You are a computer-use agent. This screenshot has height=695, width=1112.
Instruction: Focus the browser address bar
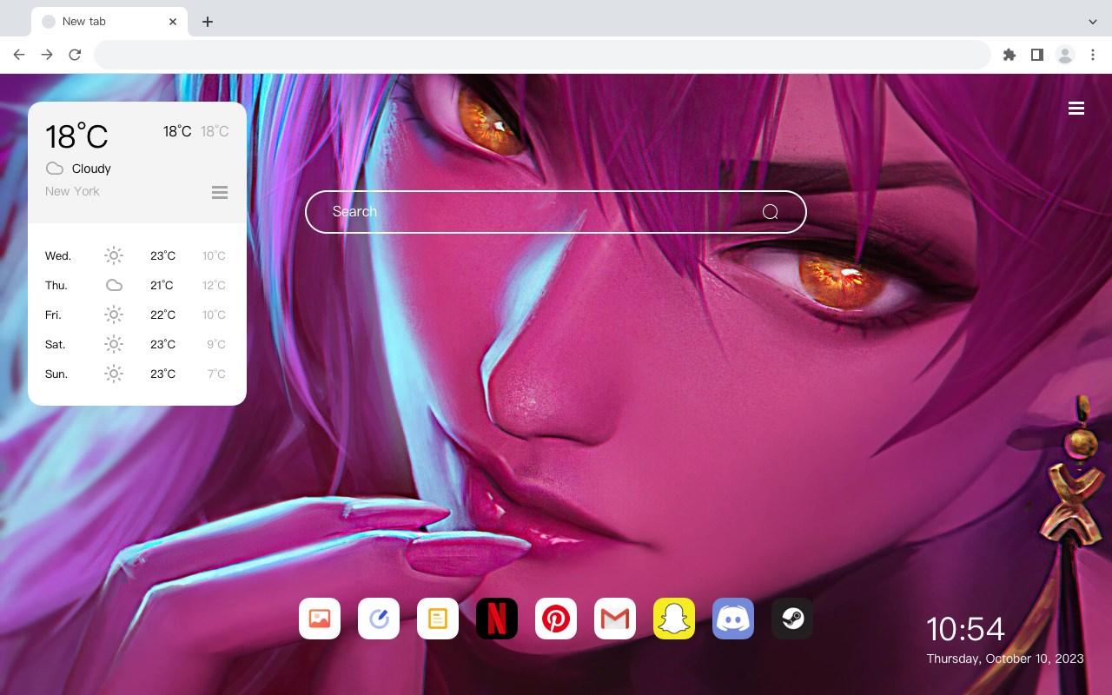[x=542, y=55]
